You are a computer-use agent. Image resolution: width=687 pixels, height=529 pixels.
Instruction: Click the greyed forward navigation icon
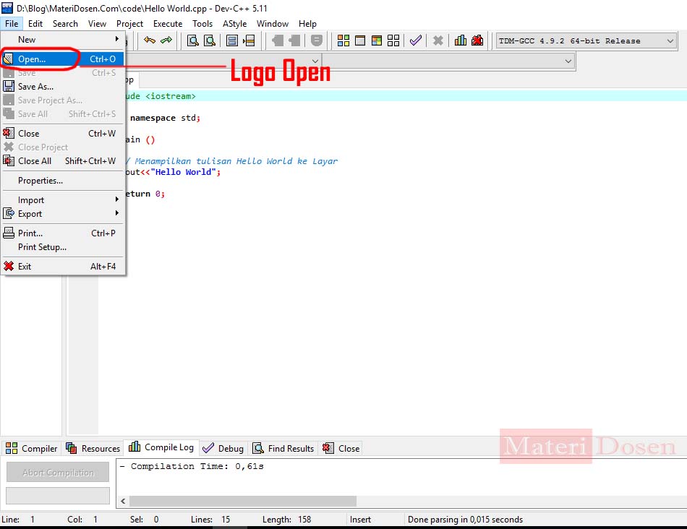click(294, 40)
